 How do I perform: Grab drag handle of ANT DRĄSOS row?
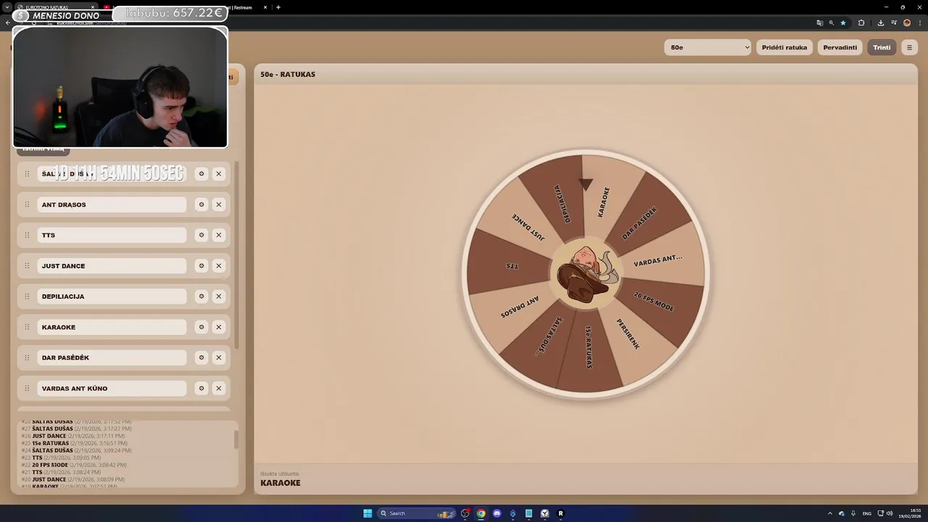[x=27, y=204]
